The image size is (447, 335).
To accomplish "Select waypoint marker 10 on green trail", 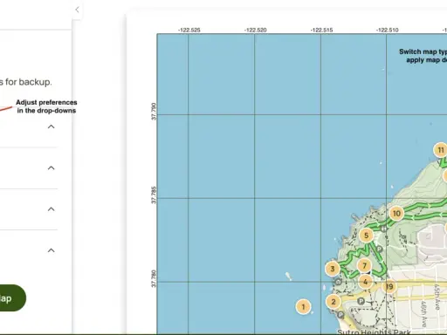I will click(396, 214).
